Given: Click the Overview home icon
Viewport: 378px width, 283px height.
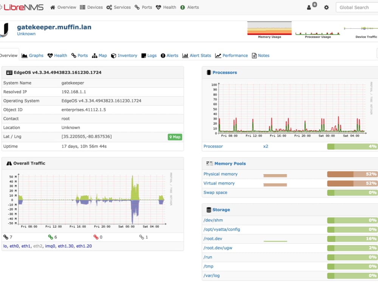Looking at the screenshot, I should coord(53,8).
